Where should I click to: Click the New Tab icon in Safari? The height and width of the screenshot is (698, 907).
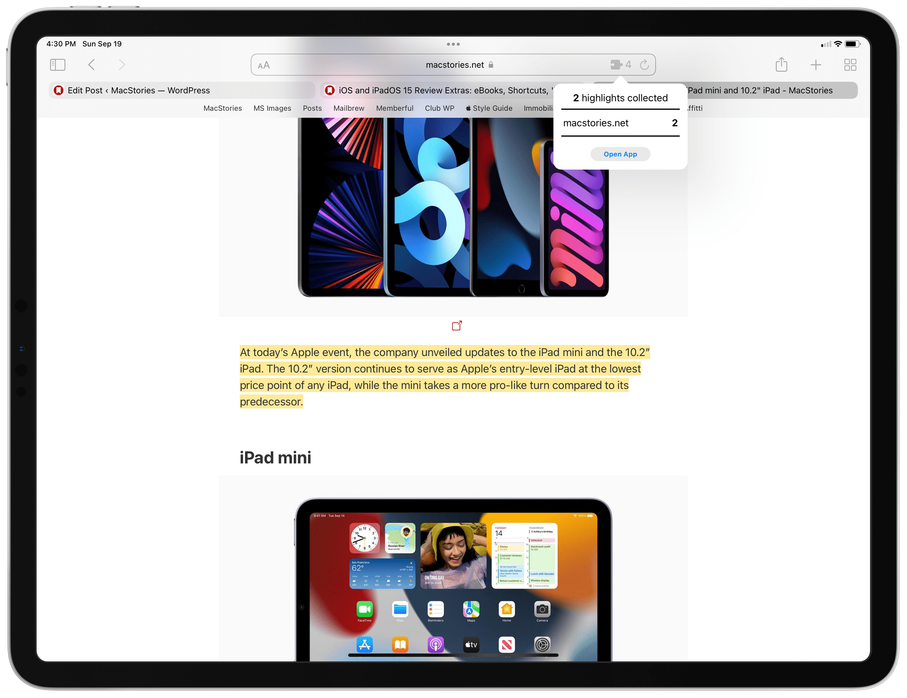pyautogui.click(x=816, y=65)
